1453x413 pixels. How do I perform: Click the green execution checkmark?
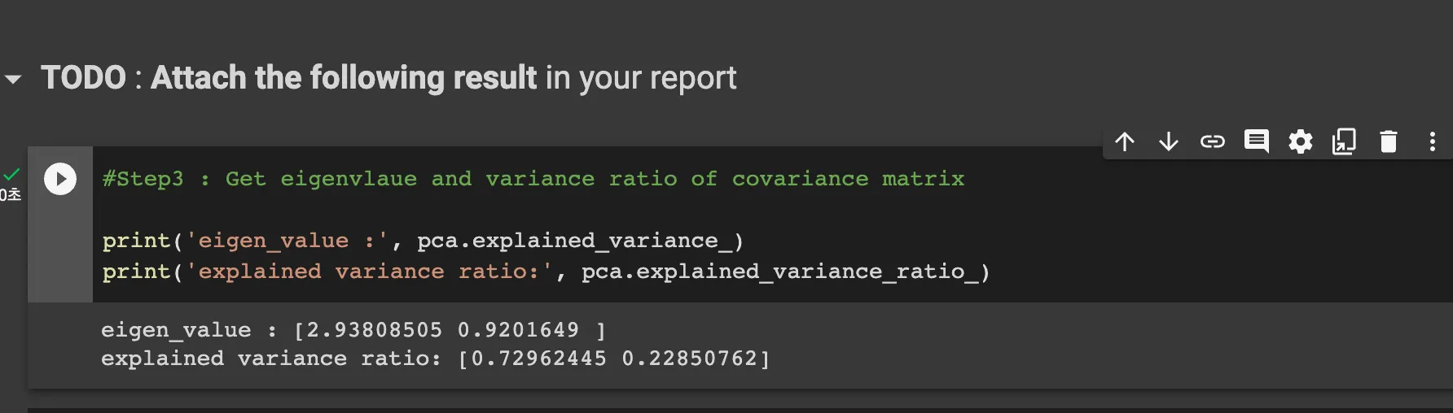(11, 174)
